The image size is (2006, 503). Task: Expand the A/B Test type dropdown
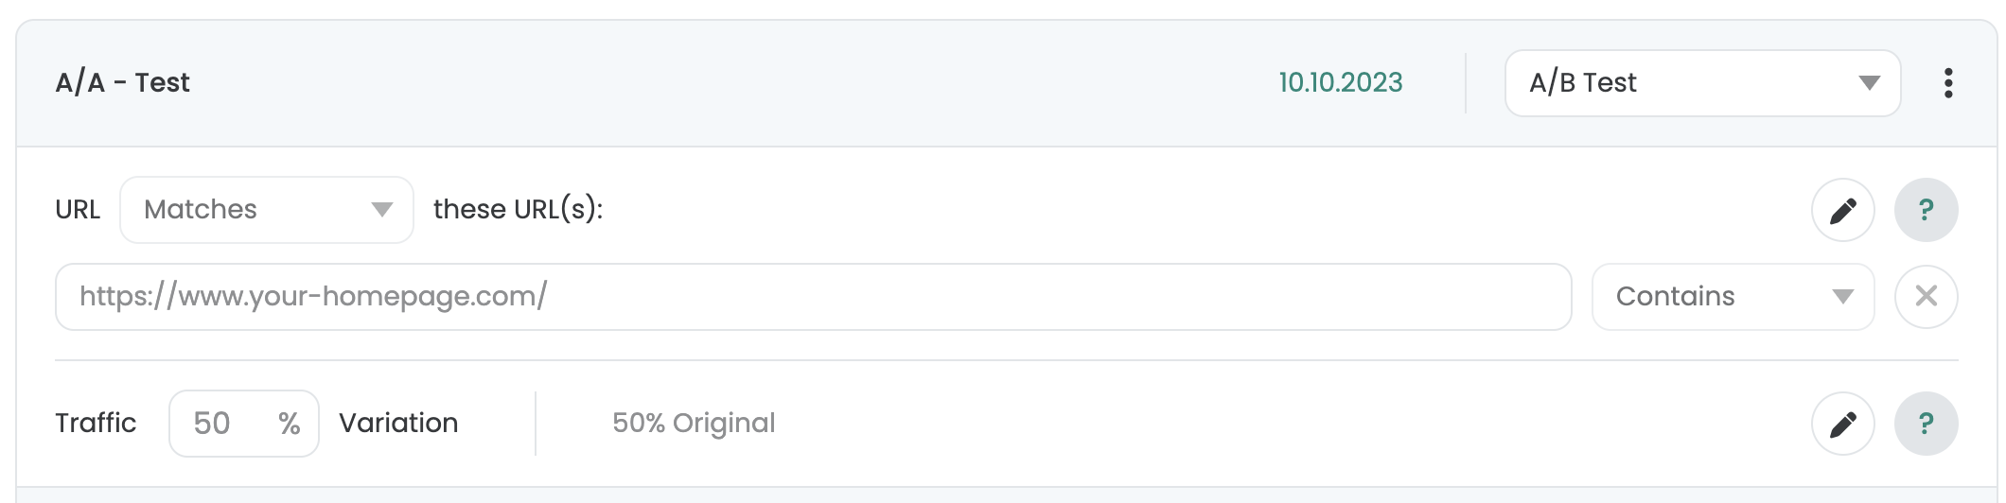point(1703,83)
